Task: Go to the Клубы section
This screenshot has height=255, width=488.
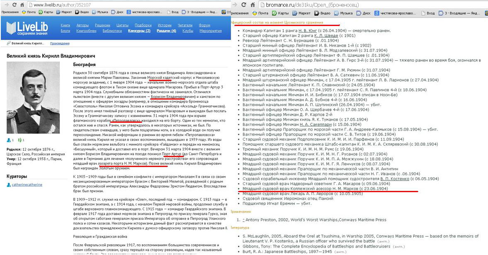Action: coord(188,31)
